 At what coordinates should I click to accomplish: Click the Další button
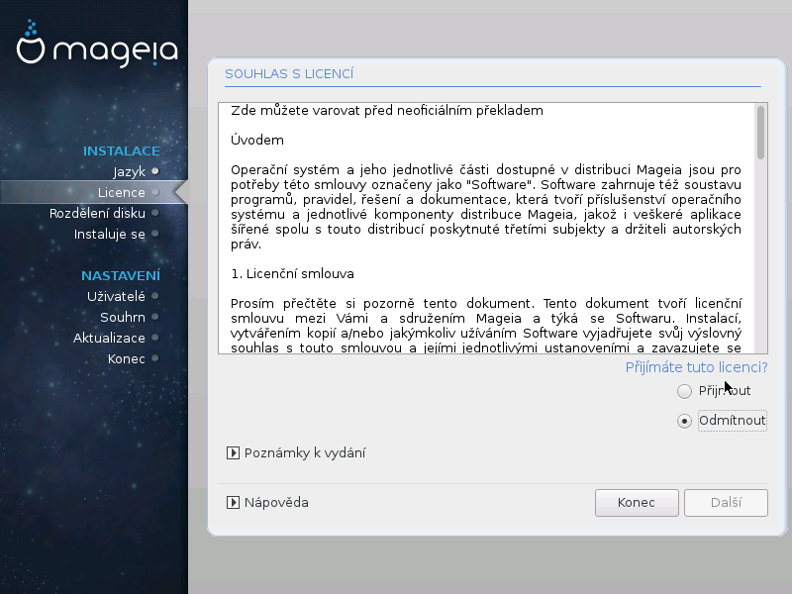726,503
